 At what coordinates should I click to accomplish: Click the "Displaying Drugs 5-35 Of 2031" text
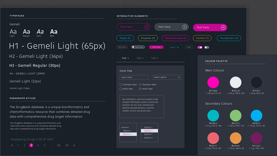tap(32, 139)
